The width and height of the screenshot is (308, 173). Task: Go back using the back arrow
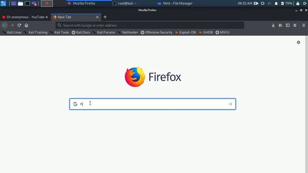pos(4,25)
